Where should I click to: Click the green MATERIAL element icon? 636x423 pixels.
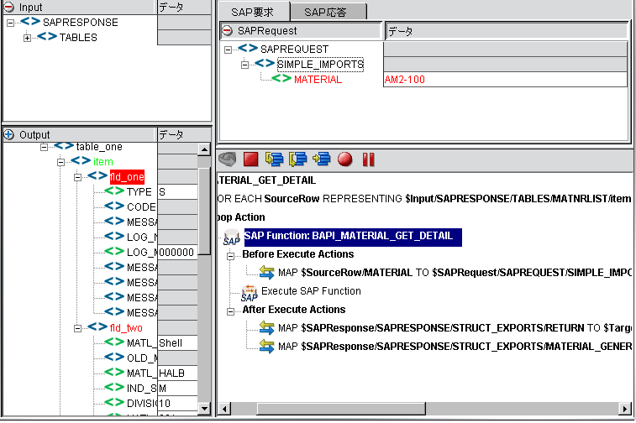click(281, 79)
